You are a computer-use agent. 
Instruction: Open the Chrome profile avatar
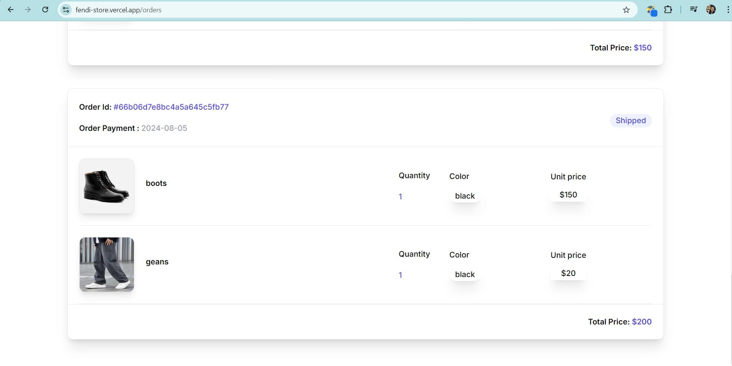711,10
